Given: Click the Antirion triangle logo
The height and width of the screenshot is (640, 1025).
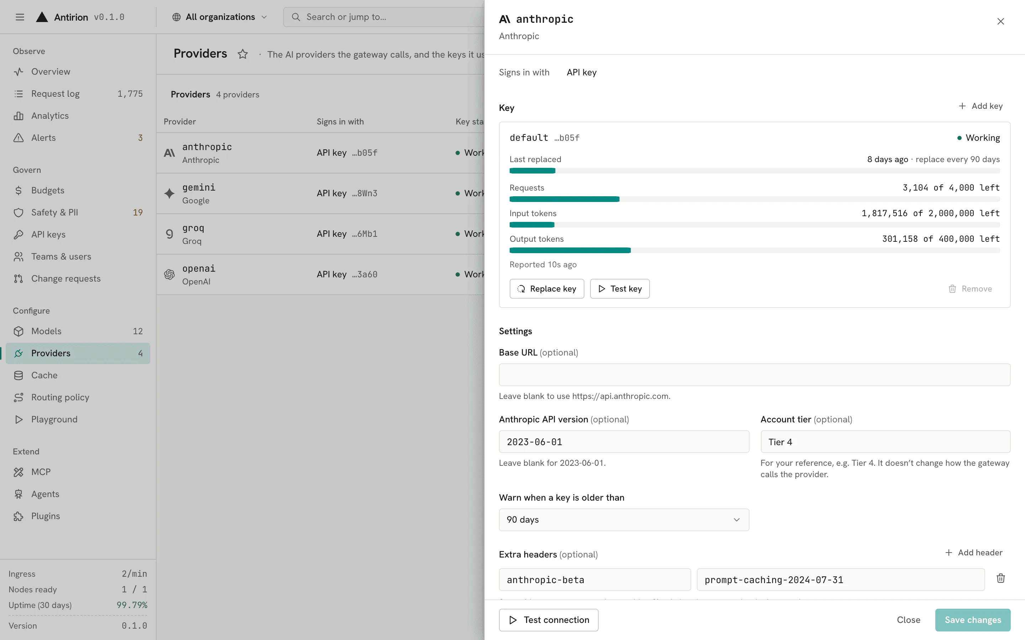Looking at the screenshot, I should (x=42, y=17).
